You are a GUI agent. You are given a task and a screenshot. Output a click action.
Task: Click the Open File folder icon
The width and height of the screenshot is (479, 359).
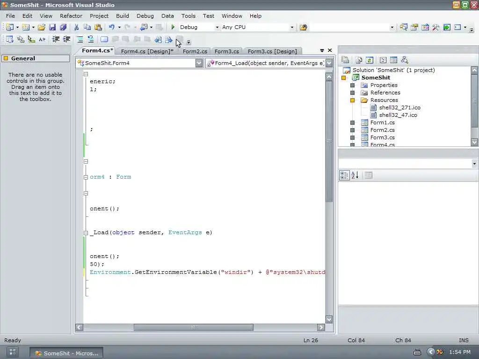coord(42,27)
